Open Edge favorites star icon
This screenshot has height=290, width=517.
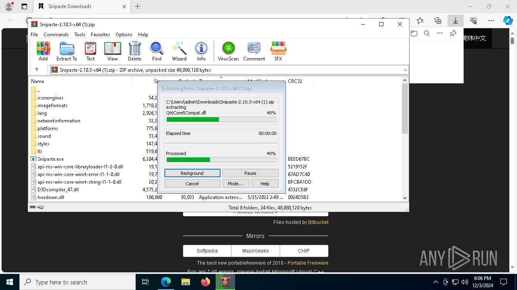pos(420,21)
